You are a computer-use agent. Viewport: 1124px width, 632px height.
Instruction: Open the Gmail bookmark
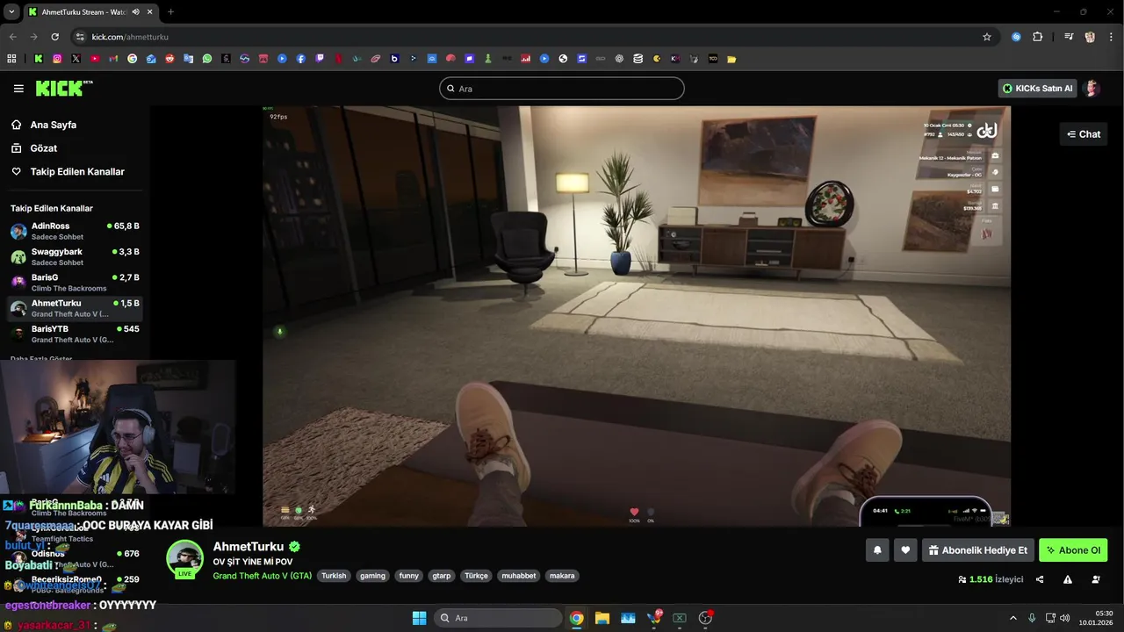[x=113, y=59]
